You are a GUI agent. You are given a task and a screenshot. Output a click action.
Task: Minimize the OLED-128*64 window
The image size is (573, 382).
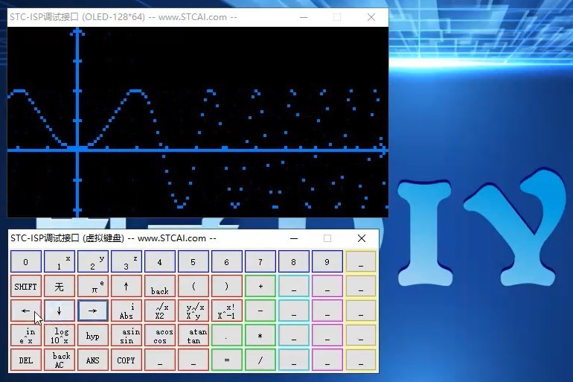tap(304, 17)
